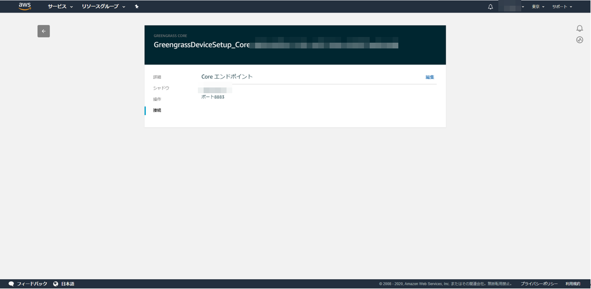Open フィードバック in the footer

point(32,284)
